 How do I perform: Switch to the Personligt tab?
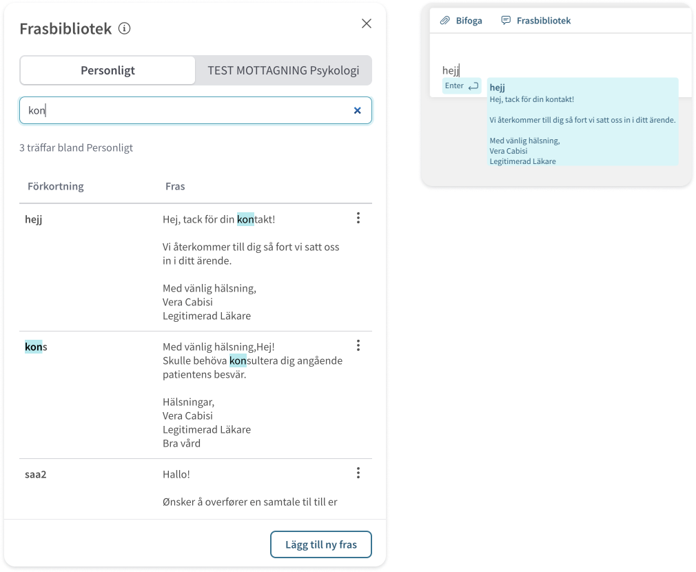pyautogui.click(x=108, y=70)
